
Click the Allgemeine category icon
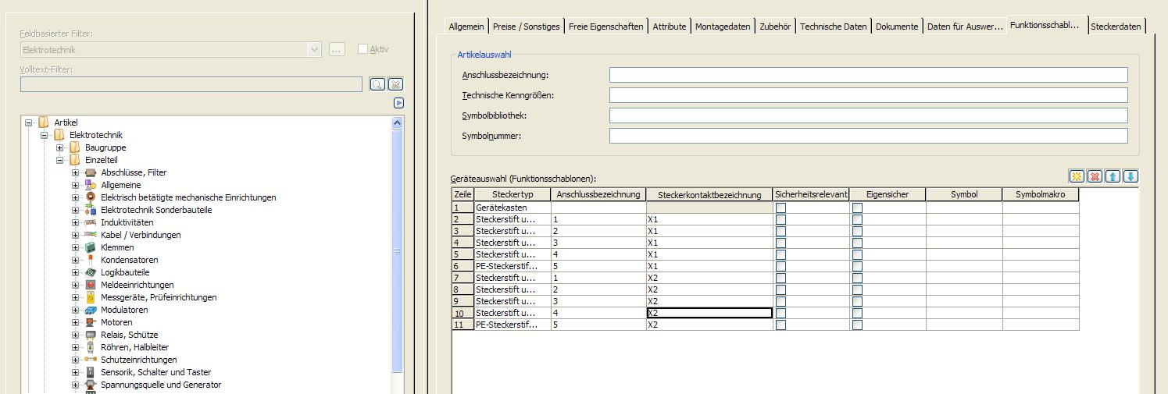(x=91, y=185)
